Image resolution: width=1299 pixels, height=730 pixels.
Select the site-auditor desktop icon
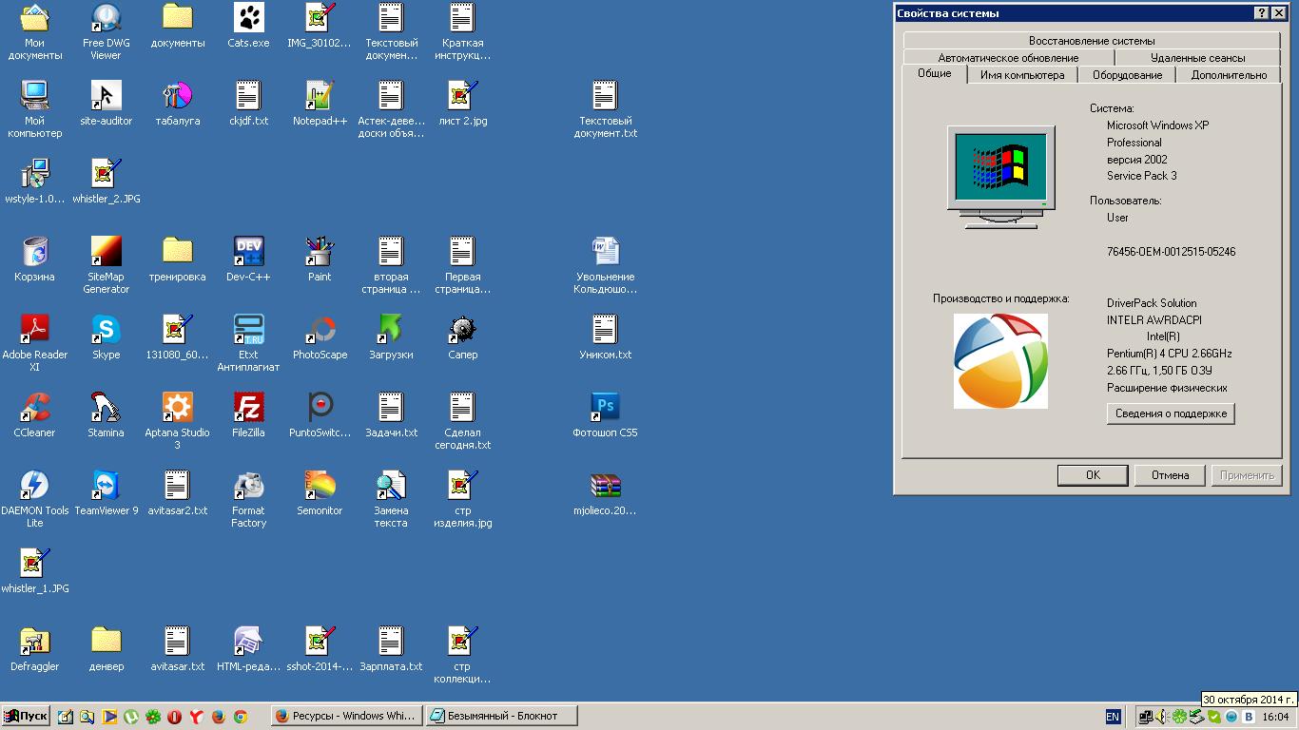pos(106,104)
